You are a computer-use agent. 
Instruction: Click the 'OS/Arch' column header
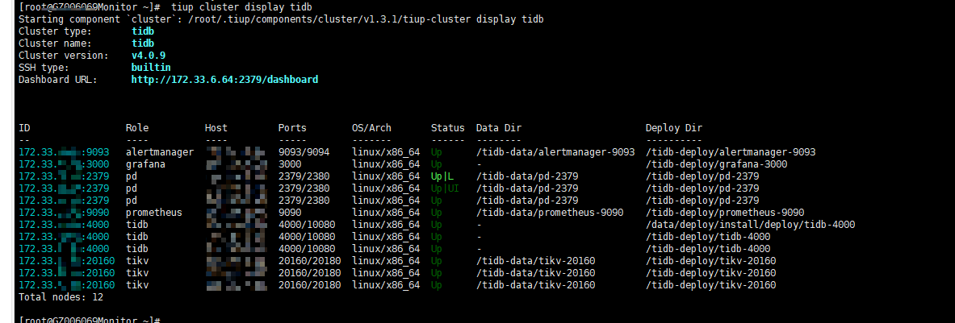(371, 128)
